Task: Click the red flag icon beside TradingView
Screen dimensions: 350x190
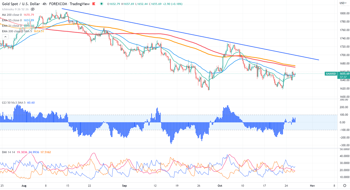Action: 94,4
